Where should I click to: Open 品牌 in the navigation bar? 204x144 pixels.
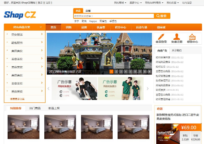click(84, 27)
